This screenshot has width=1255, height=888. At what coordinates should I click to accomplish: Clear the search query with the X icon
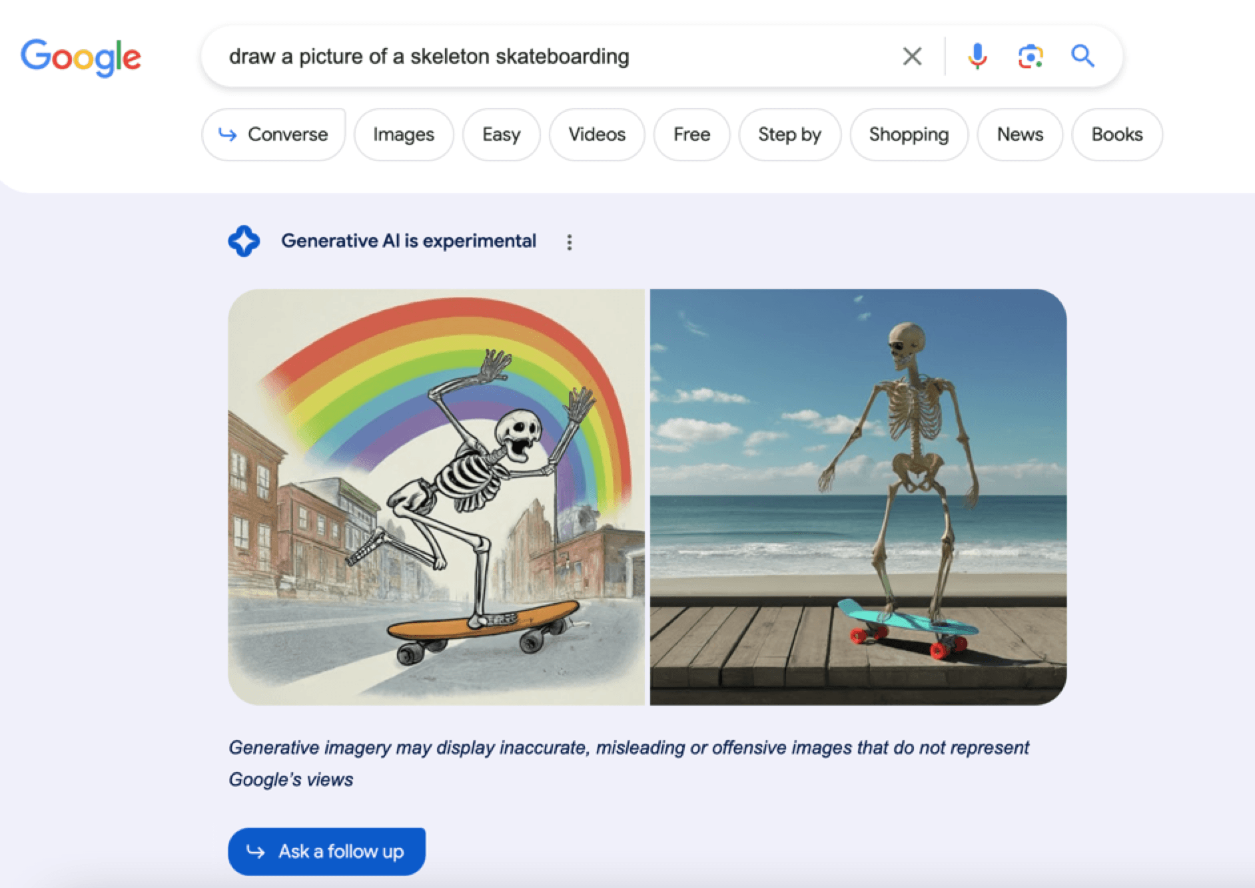point(912,56)
